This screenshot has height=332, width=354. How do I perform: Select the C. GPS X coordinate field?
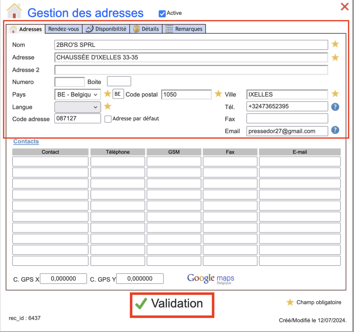63,279
